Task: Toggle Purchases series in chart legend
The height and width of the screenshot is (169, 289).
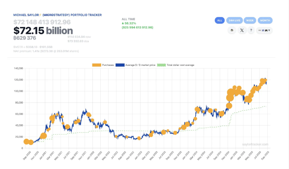Action: coord(104,65)
